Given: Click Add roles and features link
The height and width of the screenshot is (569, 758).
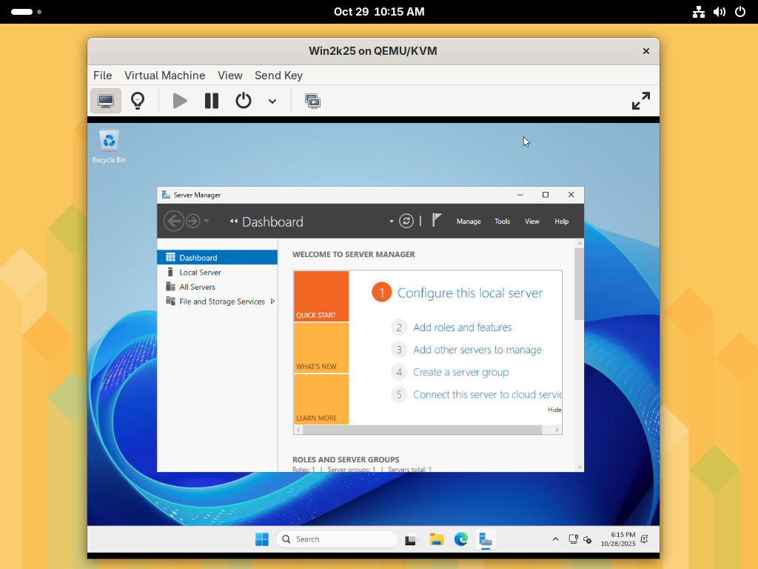Looking at the screenshot, I should (x=462, y=327).
